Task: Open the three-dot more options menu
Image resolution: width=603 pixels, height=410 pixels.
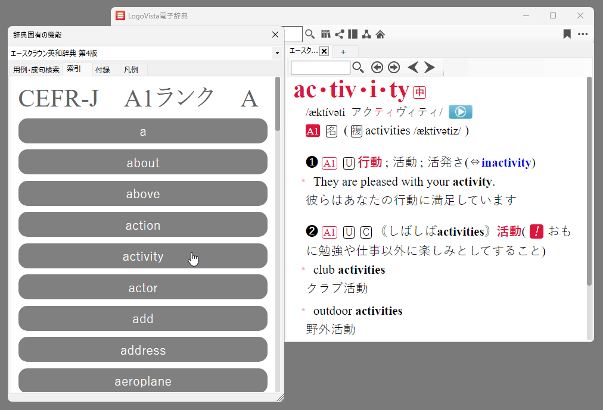Action: point(583,34)
